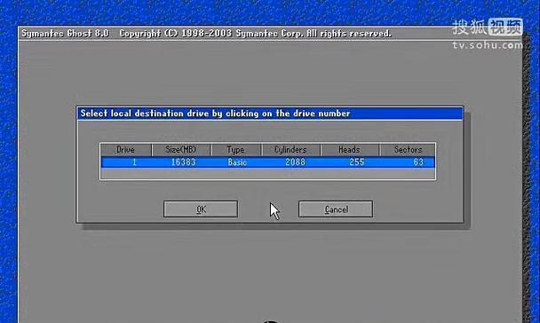Screen dimensions: 540x323
Task: Select drive number 1 in the list
Action: [134, 162]
